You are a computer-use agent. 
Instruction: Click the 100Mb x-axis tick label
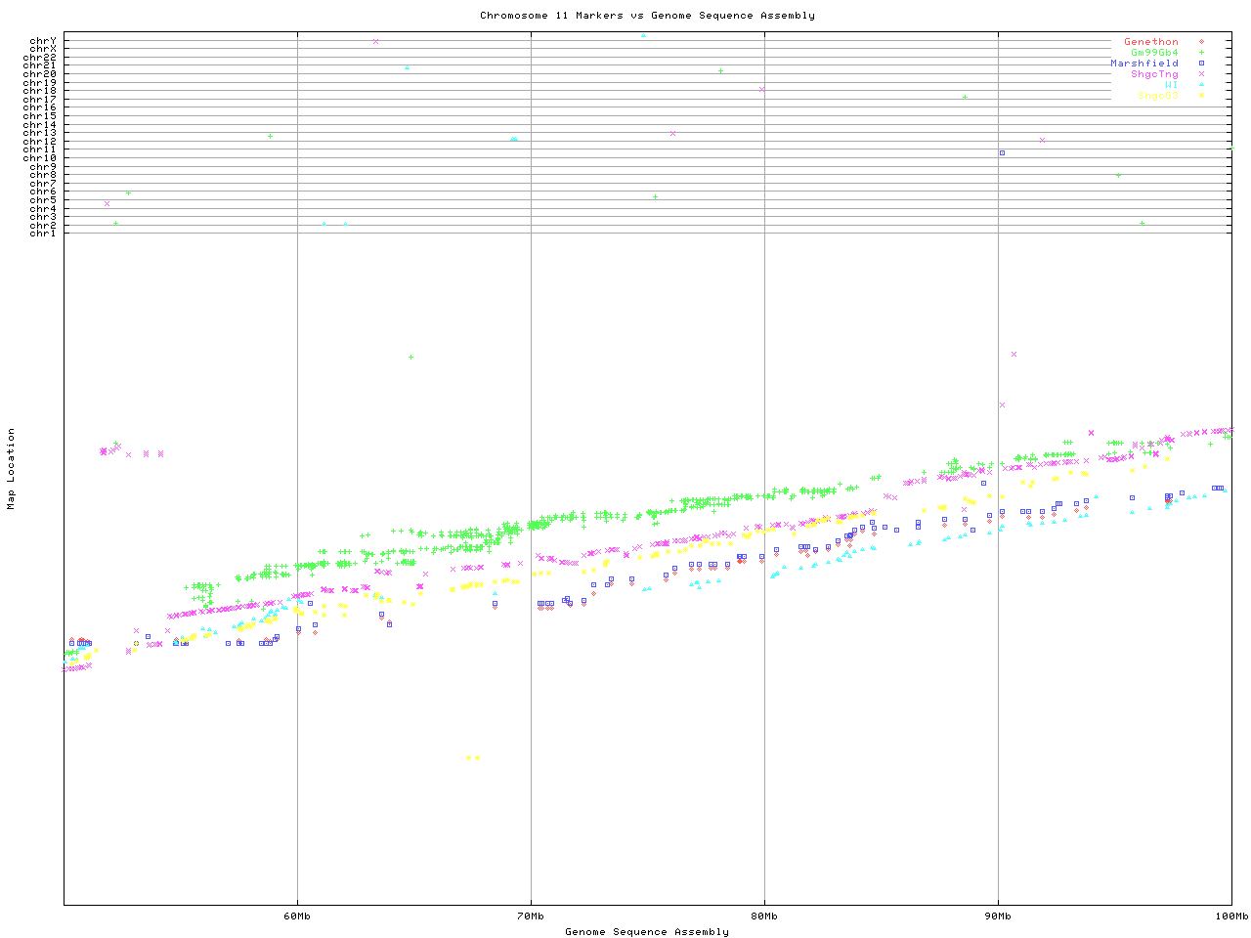(x=1231, y=917)
